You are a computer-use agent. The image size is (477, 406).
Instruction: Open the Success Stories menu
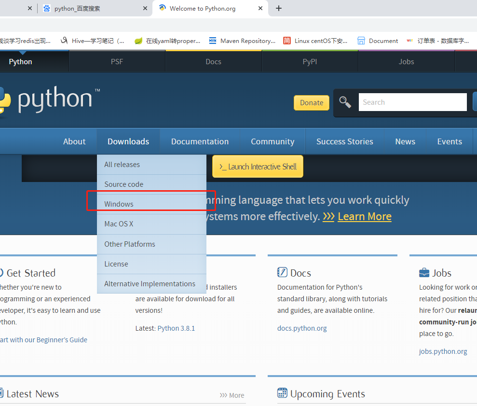click(x=345, y=141)
